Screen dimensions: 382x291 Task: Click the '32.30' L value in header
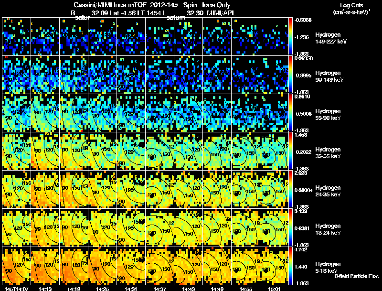[x=195, y=13]
